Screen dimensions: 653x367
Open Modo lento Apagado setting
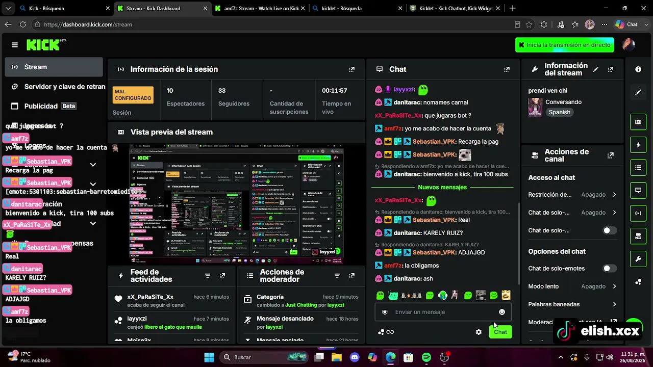pyautogui.click(x=572, y=286)
